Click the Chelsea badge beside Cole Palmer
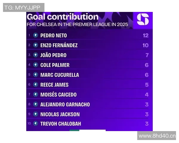Viewport: 179px width, 143px height. point(36,65)
